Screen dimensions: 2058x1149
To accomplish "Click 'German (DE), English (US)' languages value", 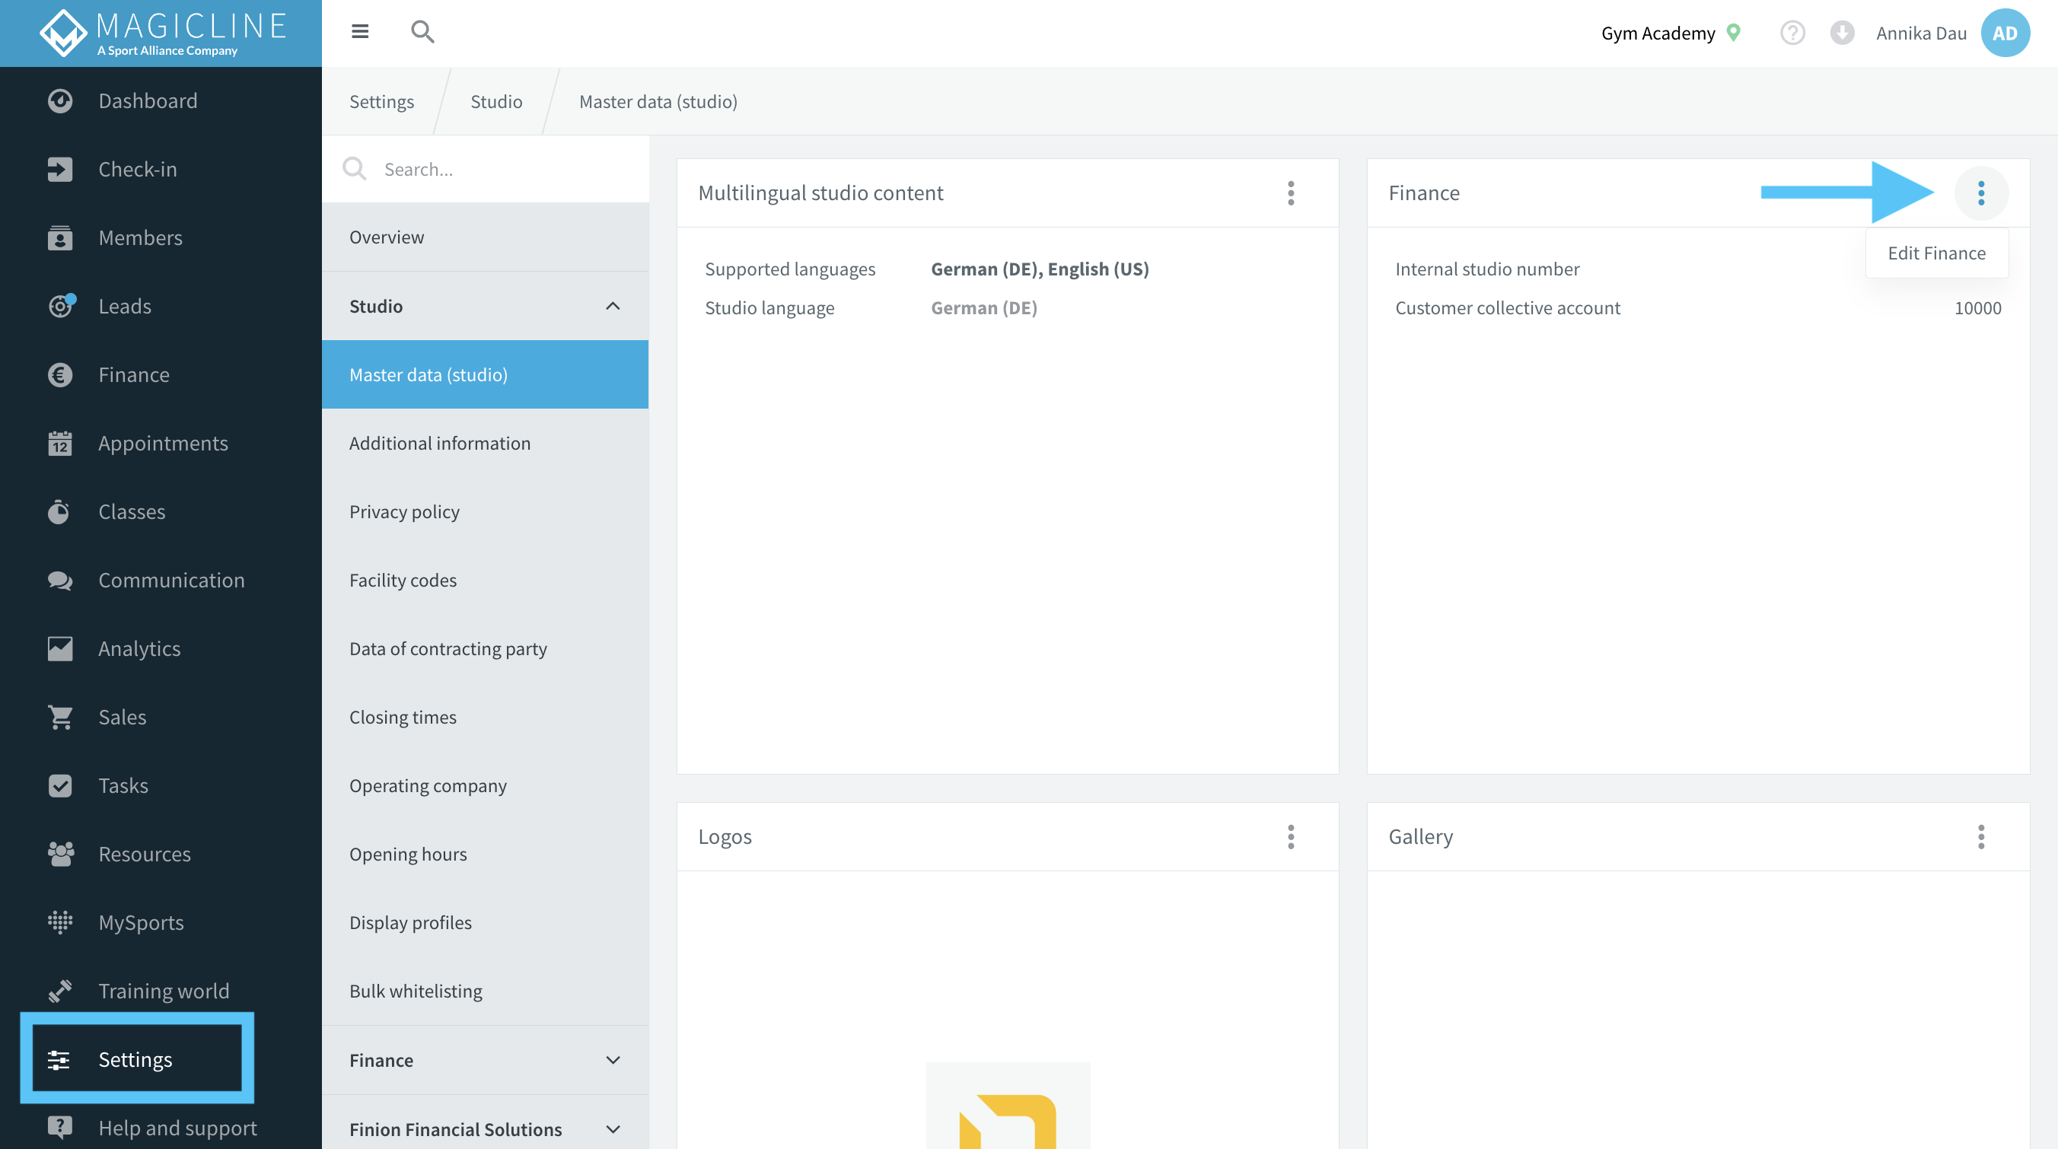I will (x=1040, y=269).
